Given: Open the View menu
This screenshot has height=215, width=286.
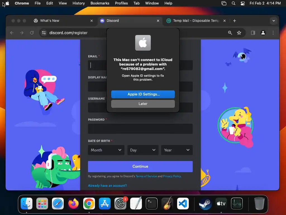Looking at the screenshot, I should coord(63,3).
